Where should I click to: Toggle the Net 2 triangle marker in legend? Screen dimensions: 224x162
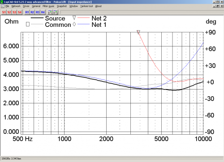click(74, 18)
